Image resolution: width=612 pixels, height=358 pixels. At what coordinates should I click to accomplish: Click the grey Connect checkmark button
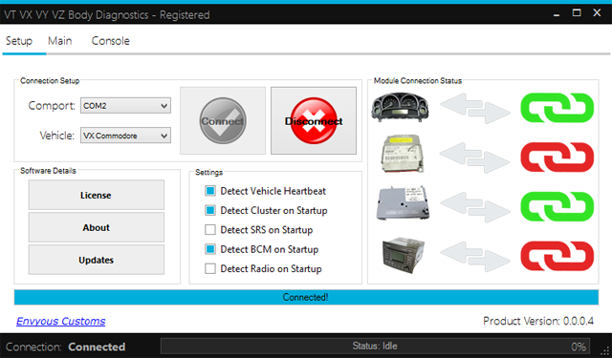point(223,120)
